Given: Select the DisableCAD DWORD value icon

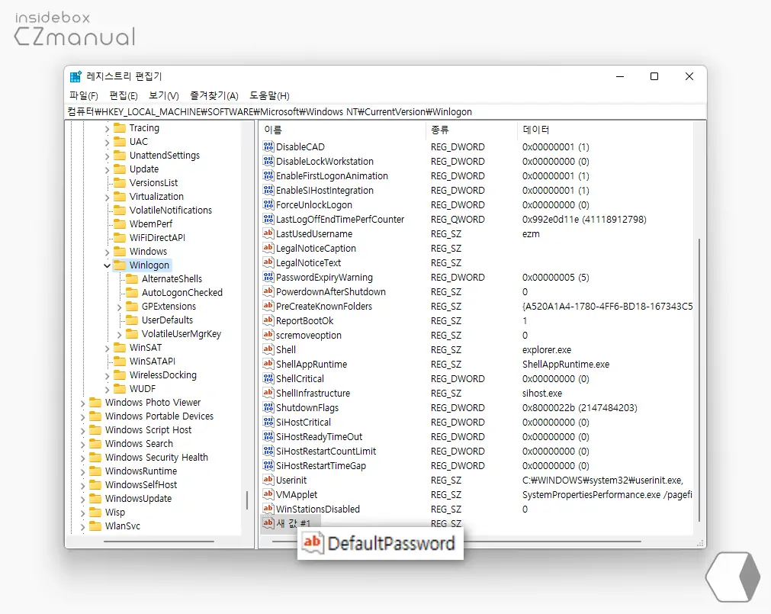Looking at the screenshot, I should tap(268, 147).
